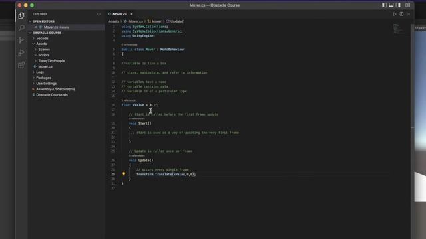Click the references code lens above Start()

point(137,119)
